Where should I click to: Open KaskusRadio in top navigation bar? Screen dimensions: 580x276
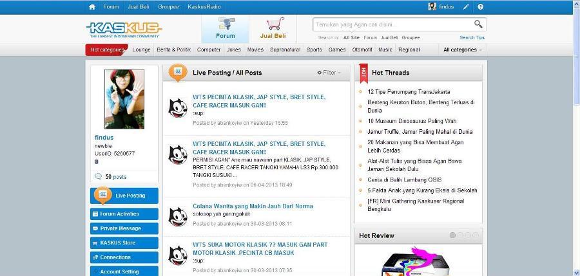(x=204, y=6)
